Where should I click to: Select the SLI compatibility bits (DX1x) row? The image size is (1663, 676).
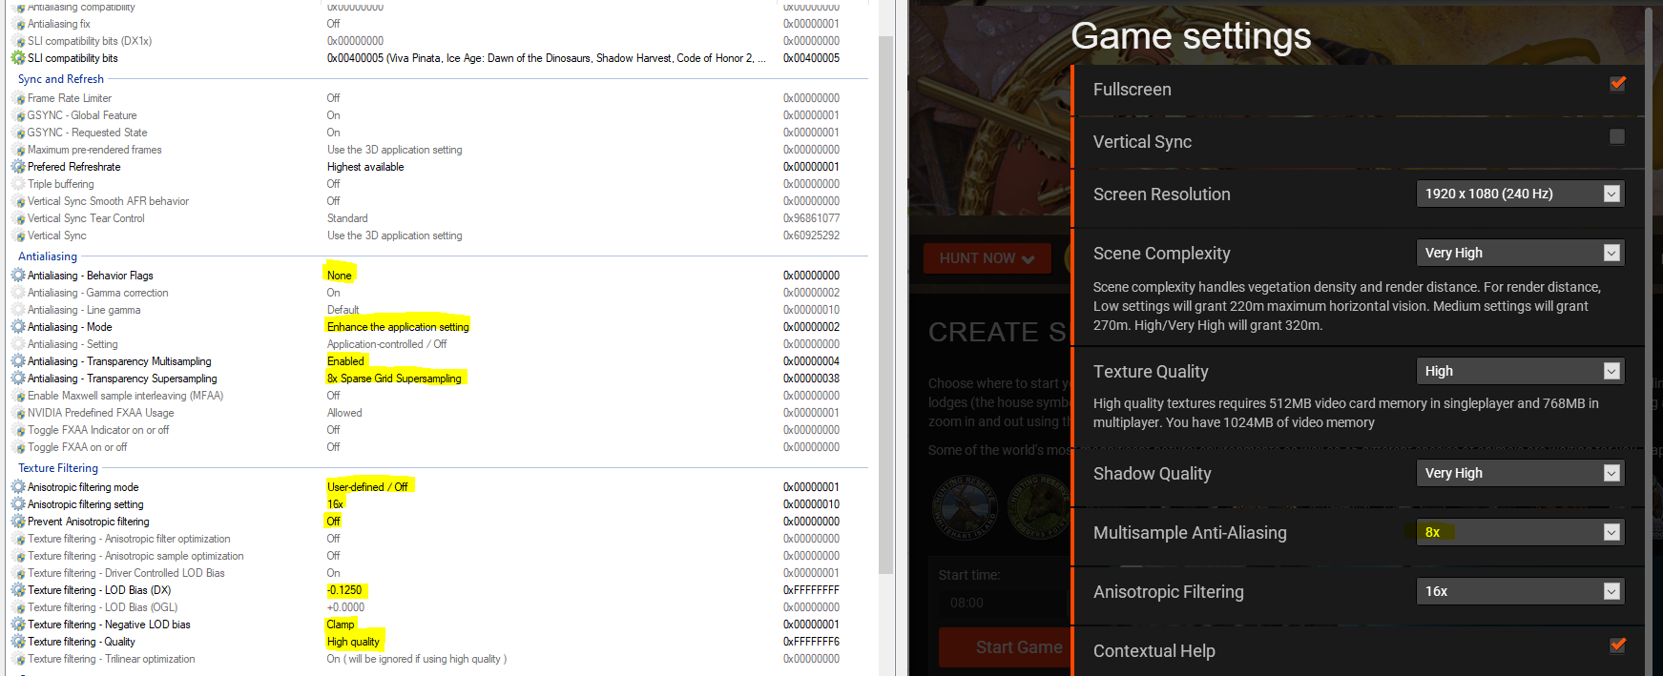(x=439, y=41)
